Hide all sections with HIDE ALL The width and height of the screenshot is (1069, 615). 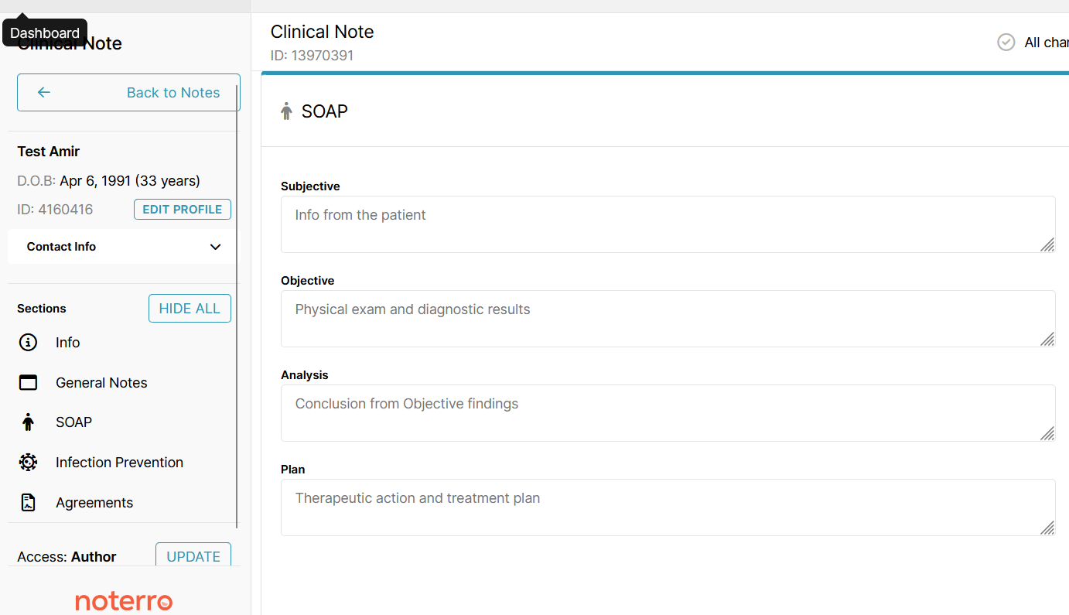[190, 308]
